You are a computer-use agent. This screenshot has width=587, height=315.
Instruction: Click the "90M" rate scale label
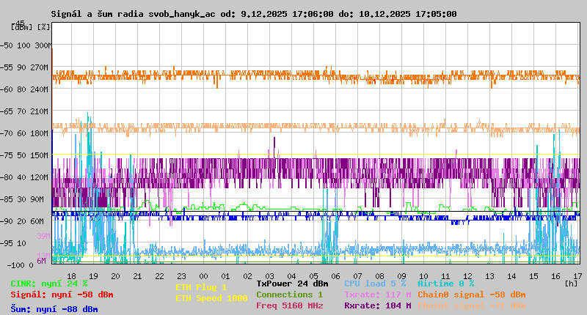pos(37,199)
